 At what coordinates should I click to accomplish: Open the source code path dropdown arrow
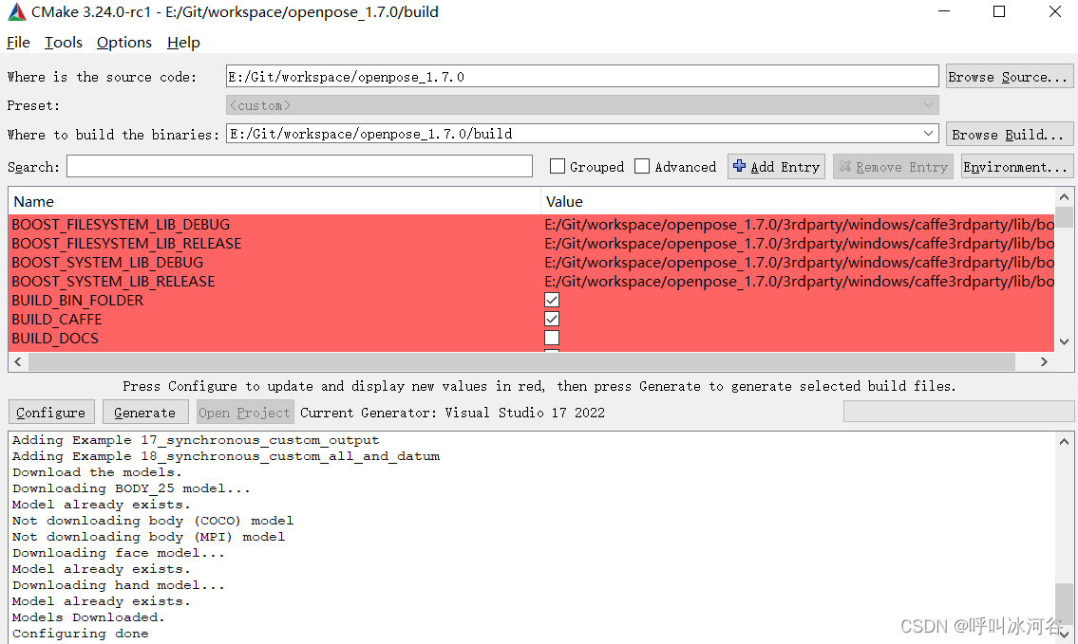929,76
